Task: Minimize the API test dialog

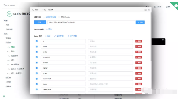Action: tap(142, 10)
